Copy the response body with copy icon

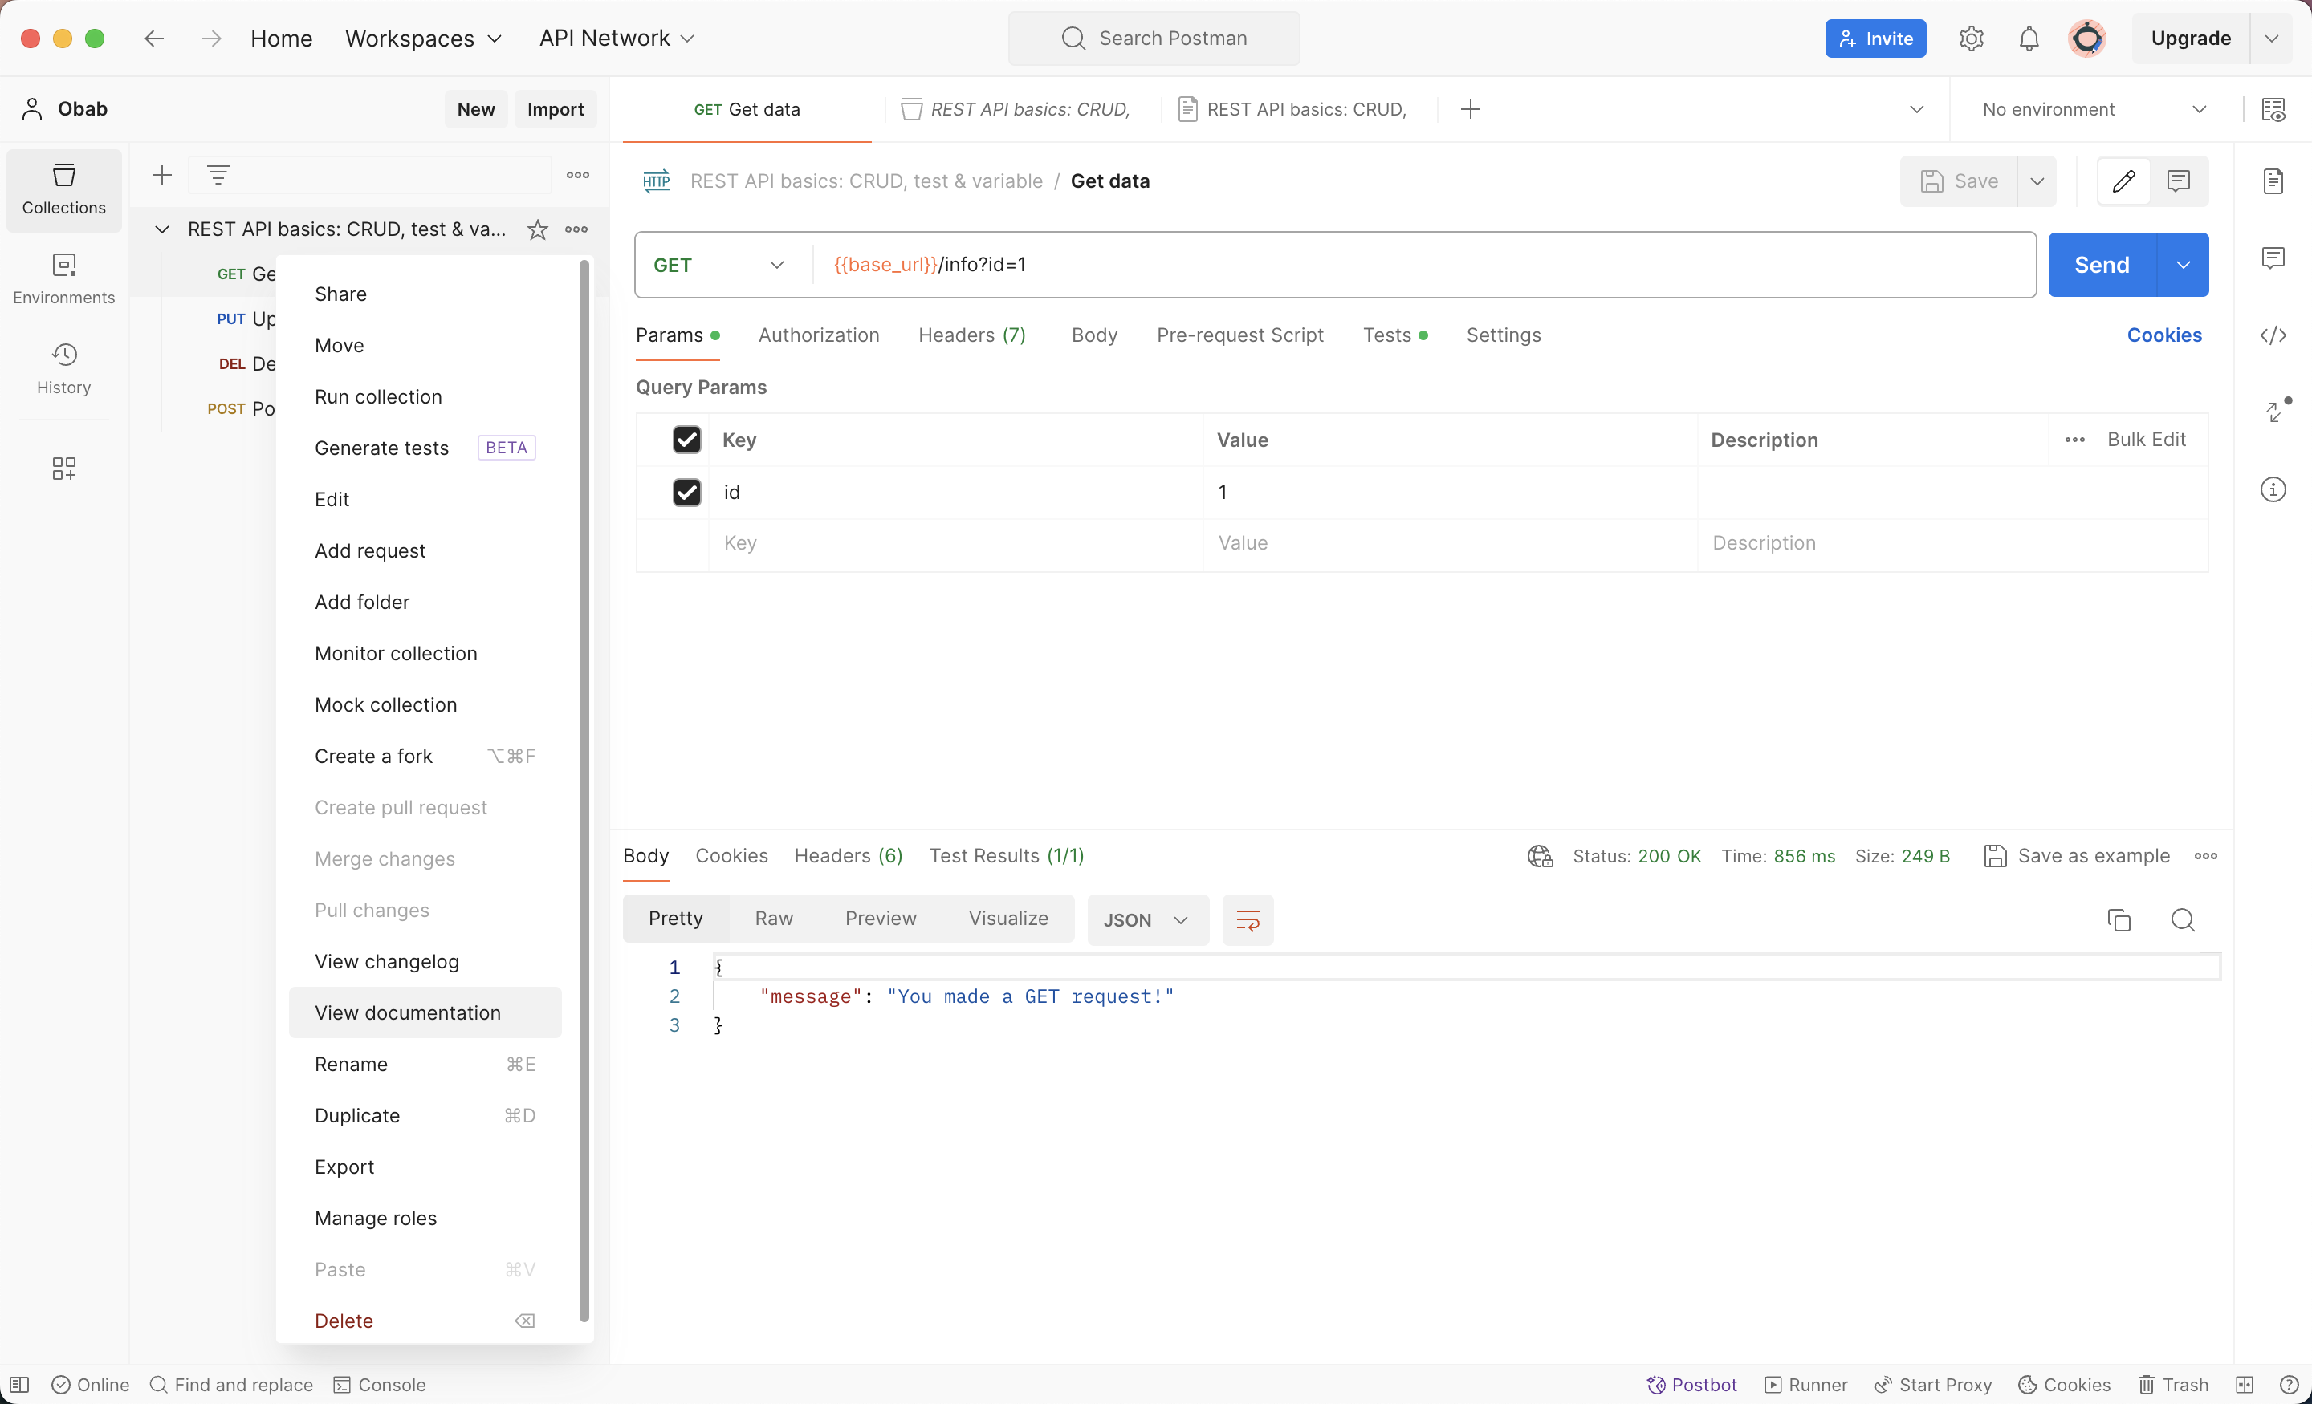pos(2119,920)
